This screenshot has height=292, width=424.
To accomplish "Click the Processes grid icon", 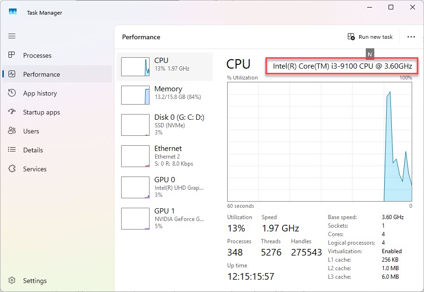I will 12,55.
